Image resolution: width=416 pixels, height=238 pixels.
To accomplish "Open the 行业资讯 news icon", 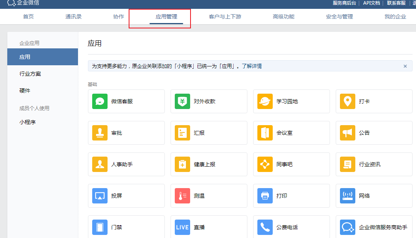I will tap(347, 164).
